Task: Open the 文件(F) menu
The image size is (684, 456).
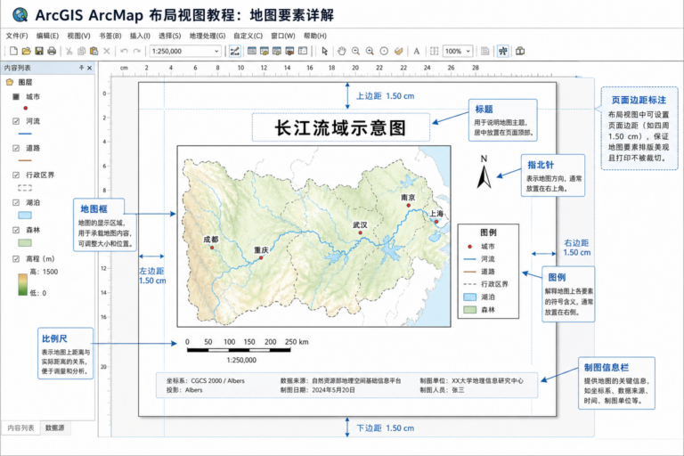Action: pyautogui.click(x=17, y=36)
